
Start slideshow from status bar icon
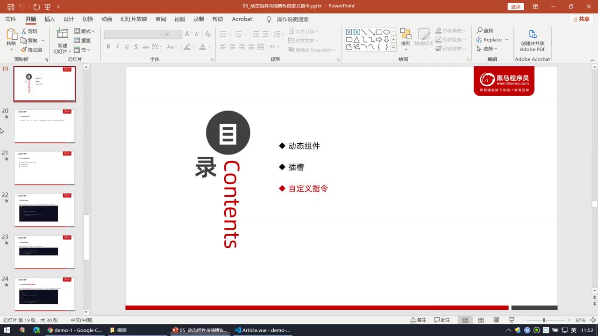click(x=512, y=320)
